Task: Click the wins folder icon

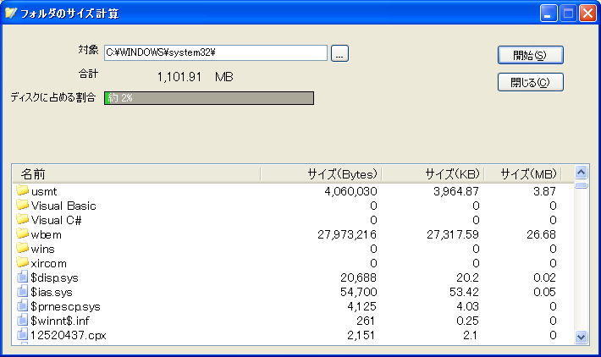Action: [23, 248]
